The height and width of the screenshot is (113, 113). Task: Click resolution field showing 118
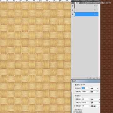85,106
